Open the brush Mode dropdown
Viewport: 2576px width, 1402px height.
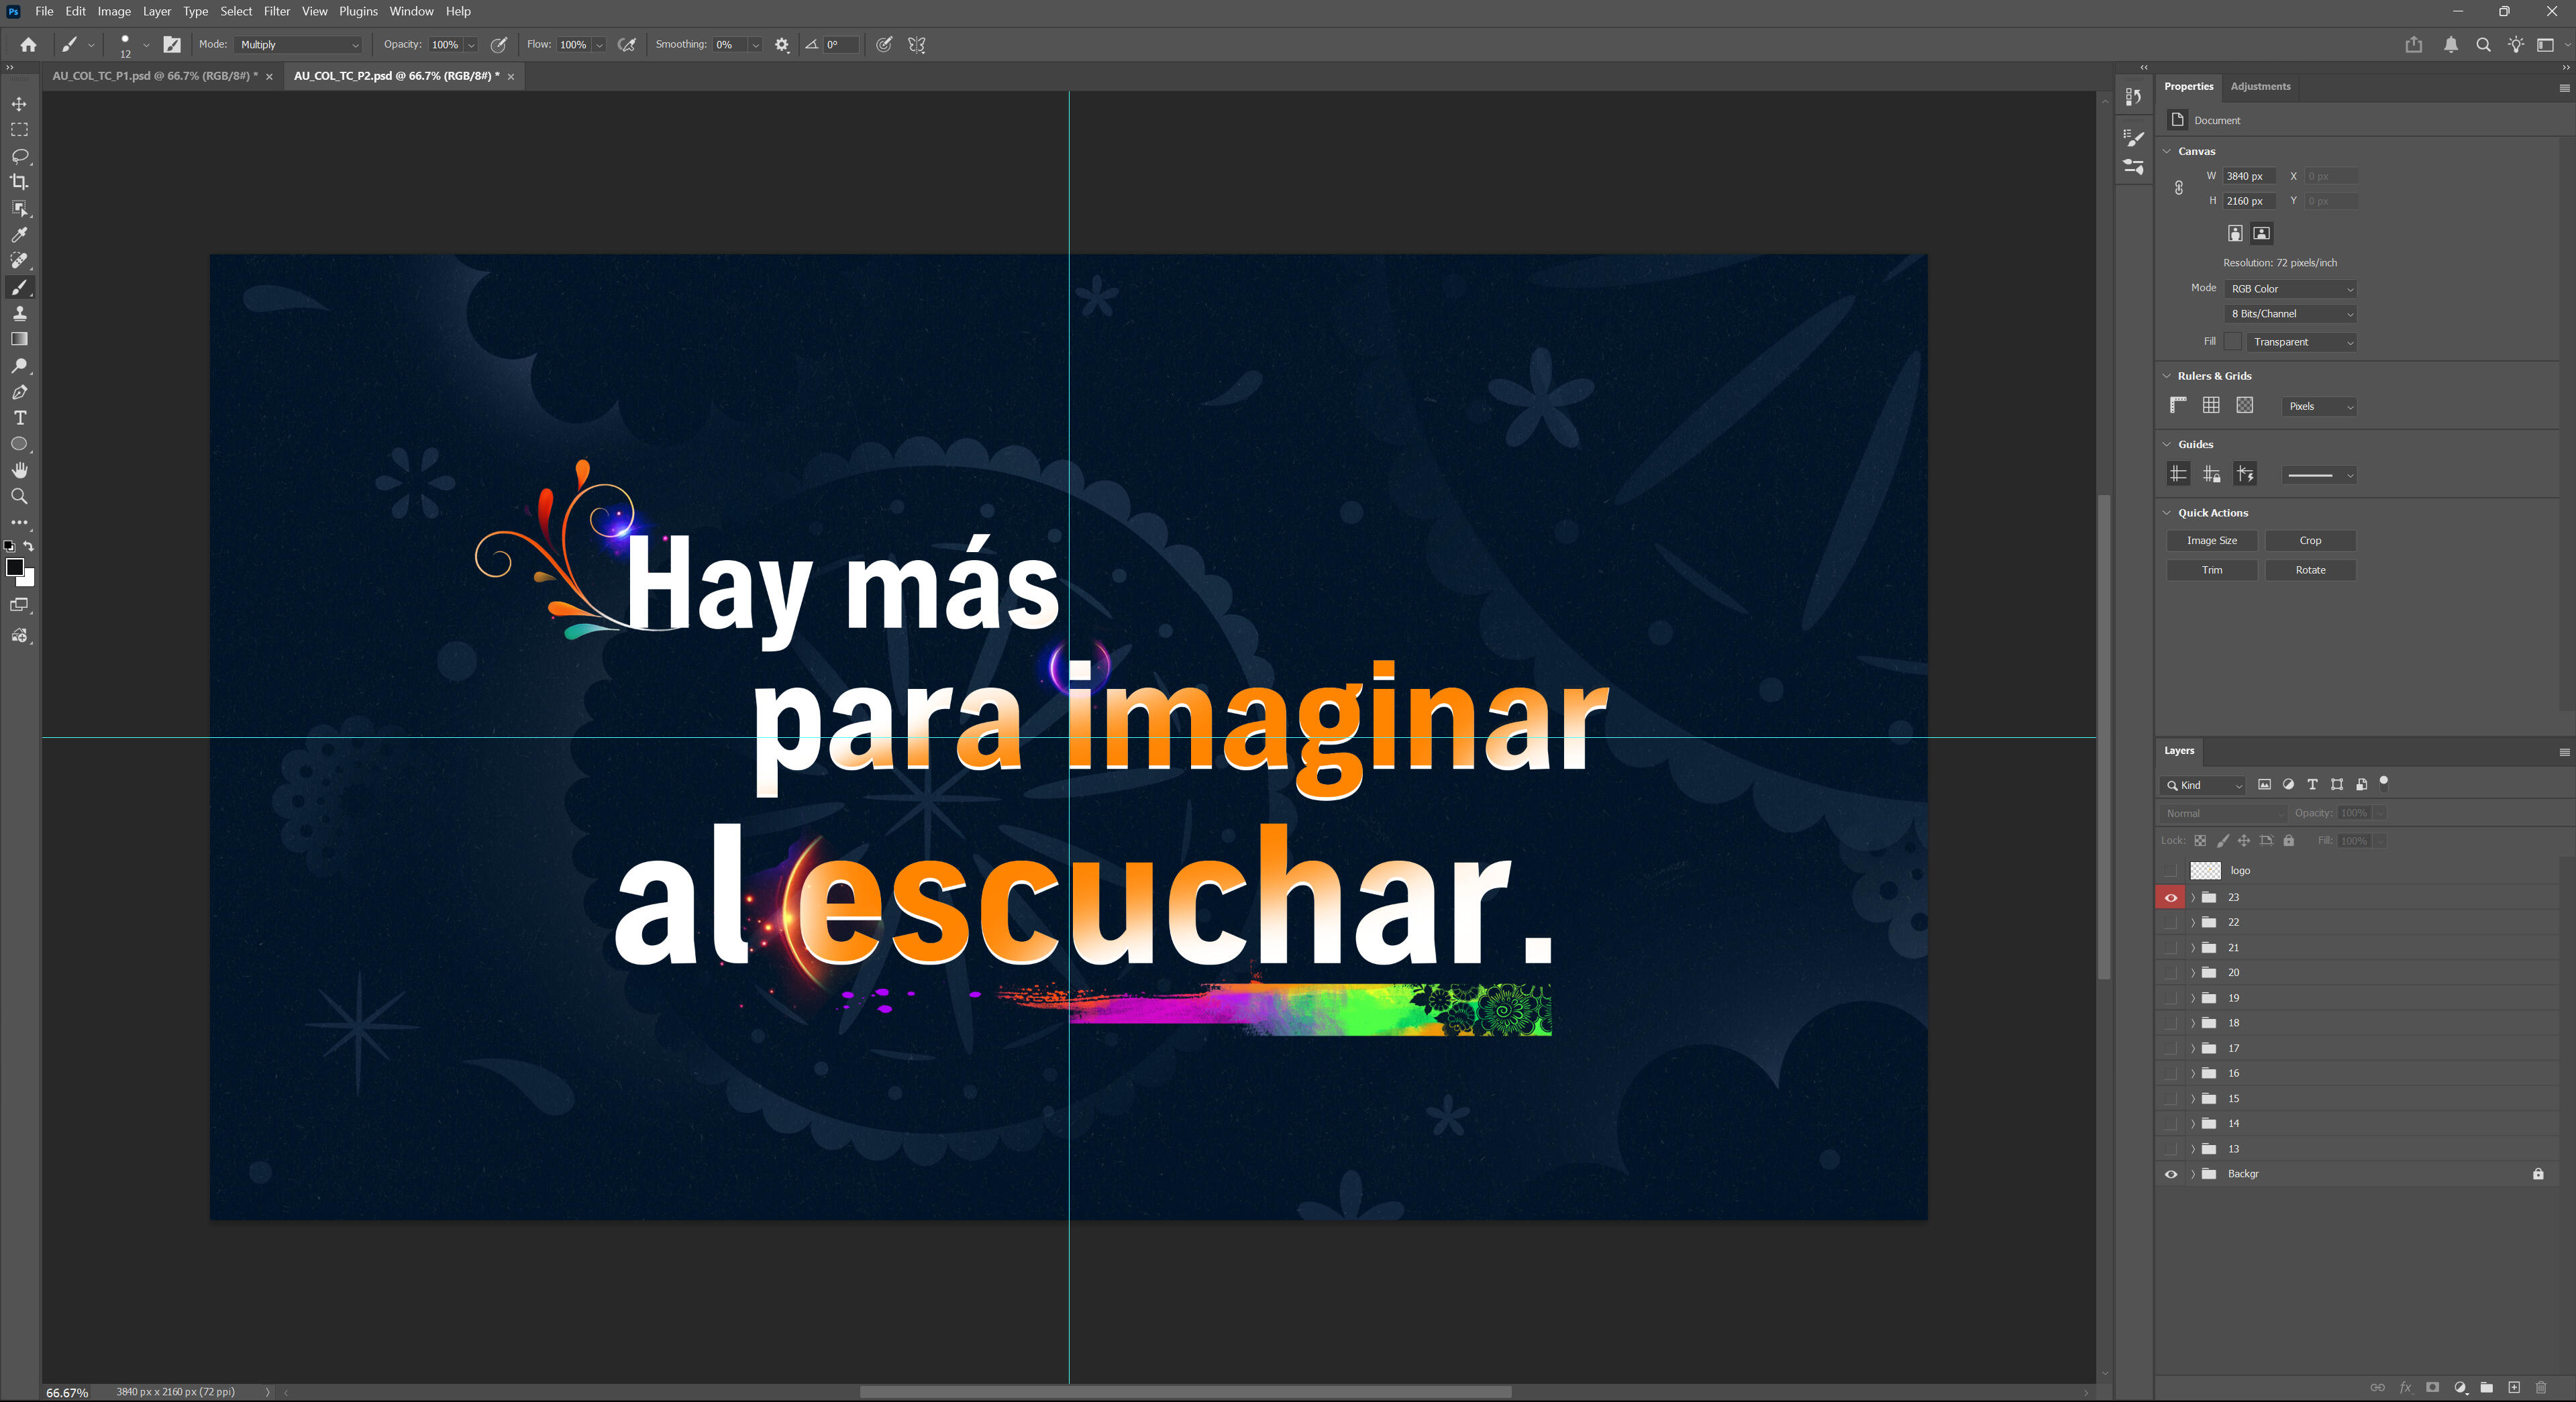(299, 45)
